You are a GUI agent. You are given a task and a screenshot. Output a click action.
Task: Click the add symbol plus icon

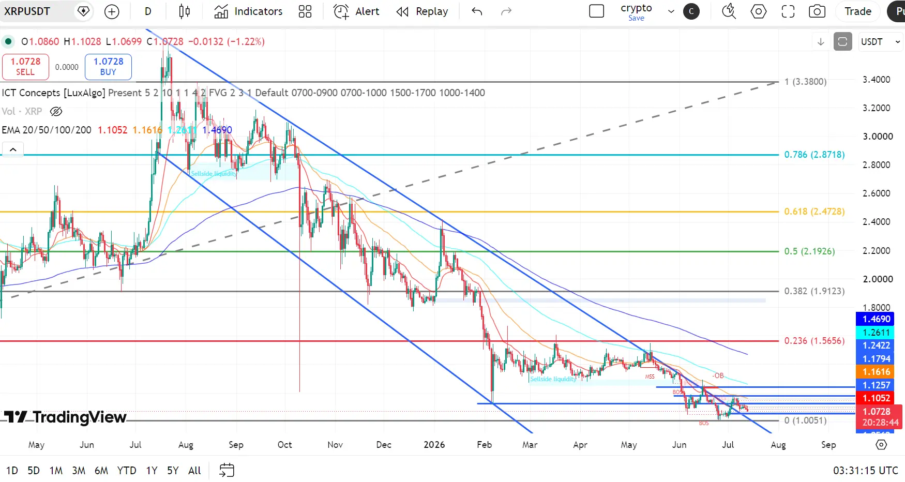click(112, 11)
